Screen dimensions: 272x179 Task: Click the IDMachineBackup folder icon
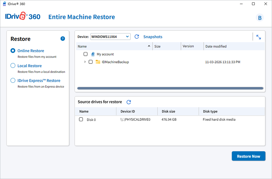(x=98, y=62)
